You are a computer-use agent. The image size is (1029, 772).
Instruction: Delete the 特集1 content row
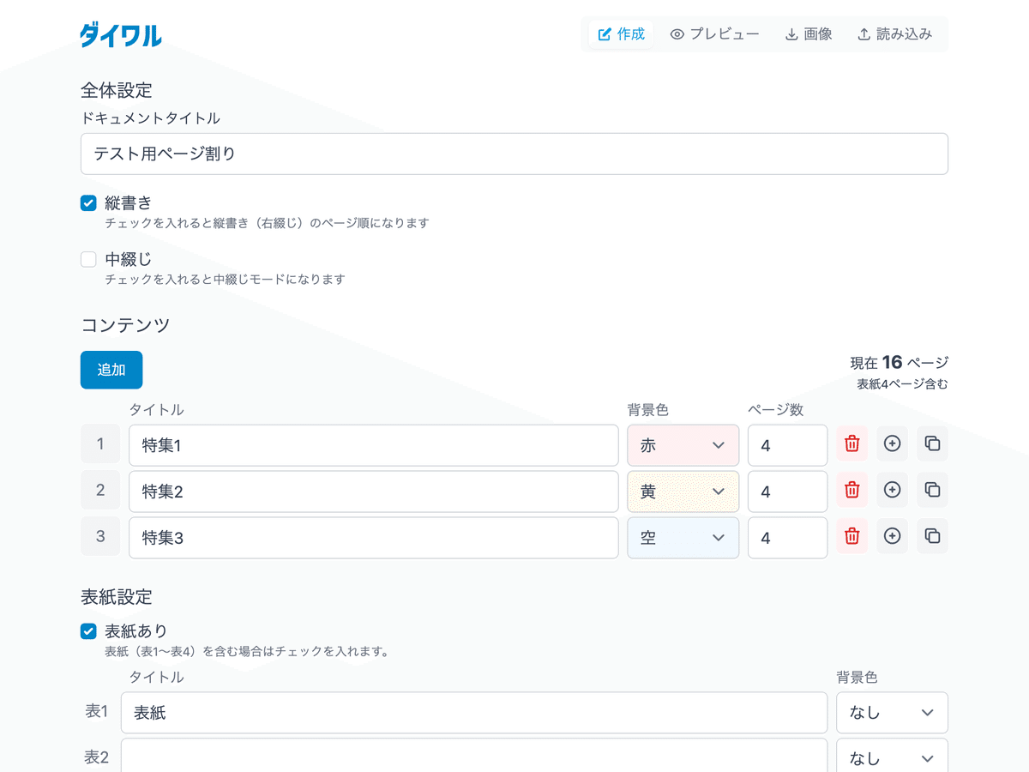pyautogui.click(x=851, y=444)
